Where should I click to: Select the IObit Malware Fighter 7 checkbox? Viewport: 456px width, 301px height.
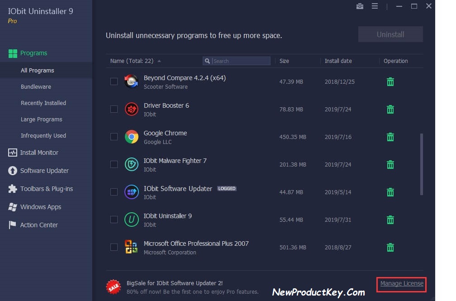[114, 165]
